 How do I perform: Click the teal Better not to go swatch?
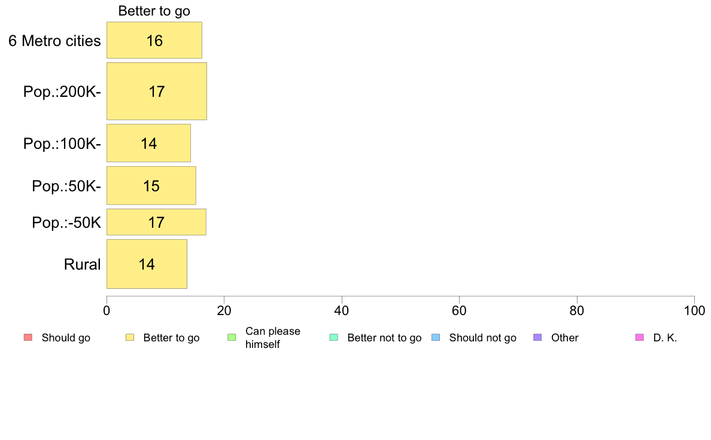[x=333, y=338]
